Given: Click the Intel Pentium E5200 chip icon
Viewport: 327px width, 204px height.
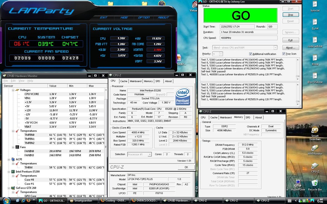Looking at the screenshot, I should click(x=13, y=171).
